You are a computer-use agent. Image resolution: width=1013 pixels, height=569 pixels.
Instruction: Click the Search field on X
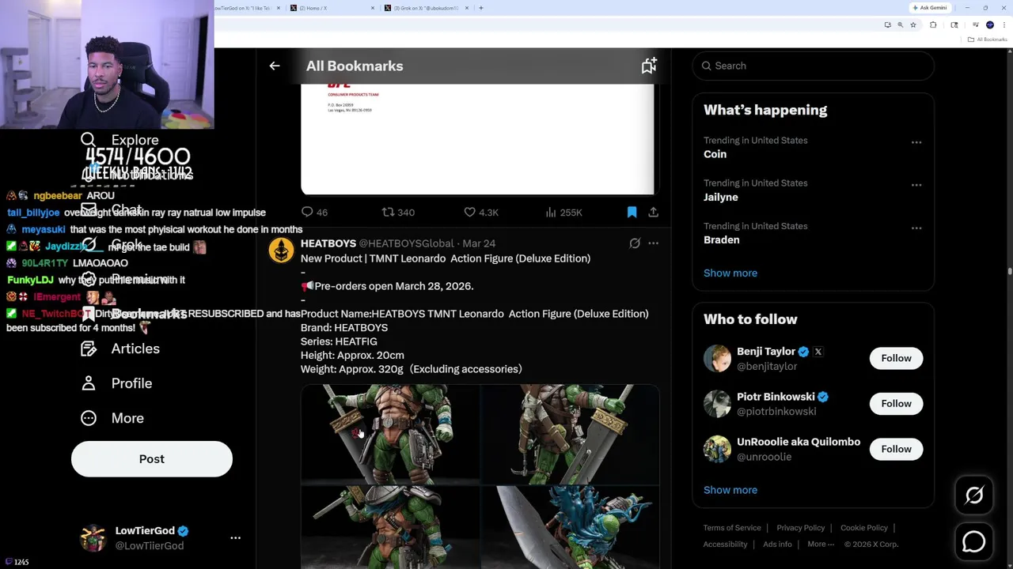click(813, 66)
